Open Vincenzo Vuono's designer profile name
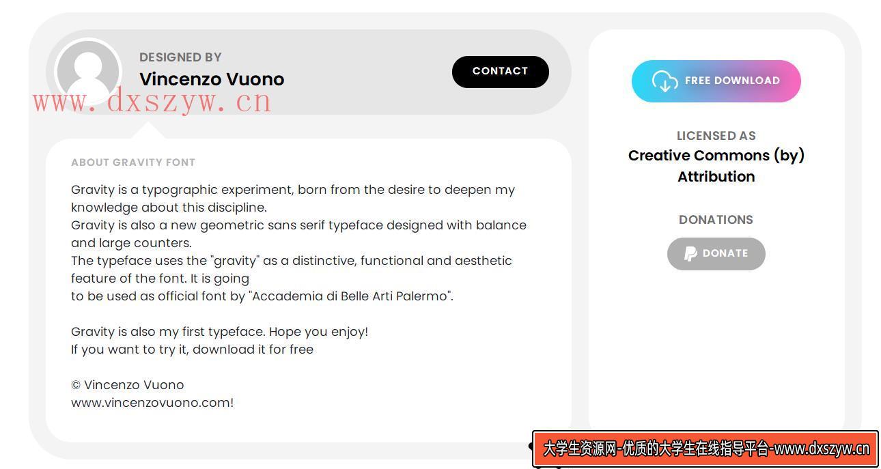Viewport: 881px width, 469px height. (x=212, y=79)
